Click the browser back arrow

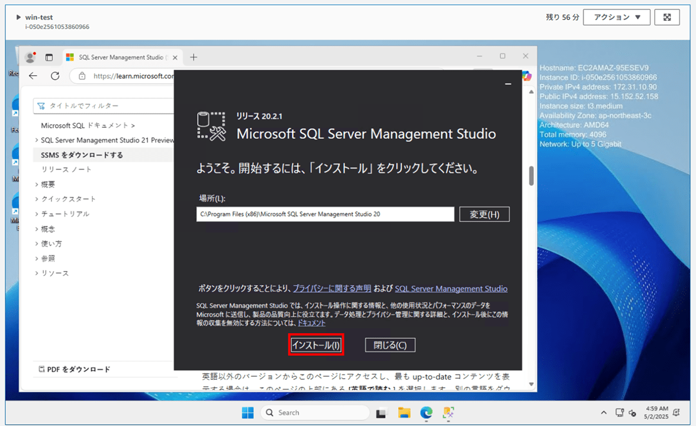tap(33, 76)
